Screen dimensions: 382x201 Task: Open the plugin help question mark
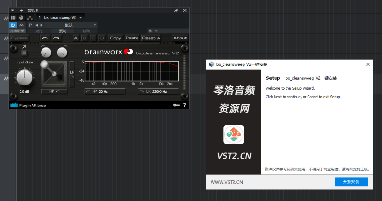click(184, 105)
